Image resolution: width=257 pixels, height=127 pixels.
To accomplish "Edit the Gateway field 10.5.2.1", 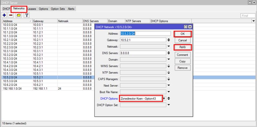I will tap(143, 40).
